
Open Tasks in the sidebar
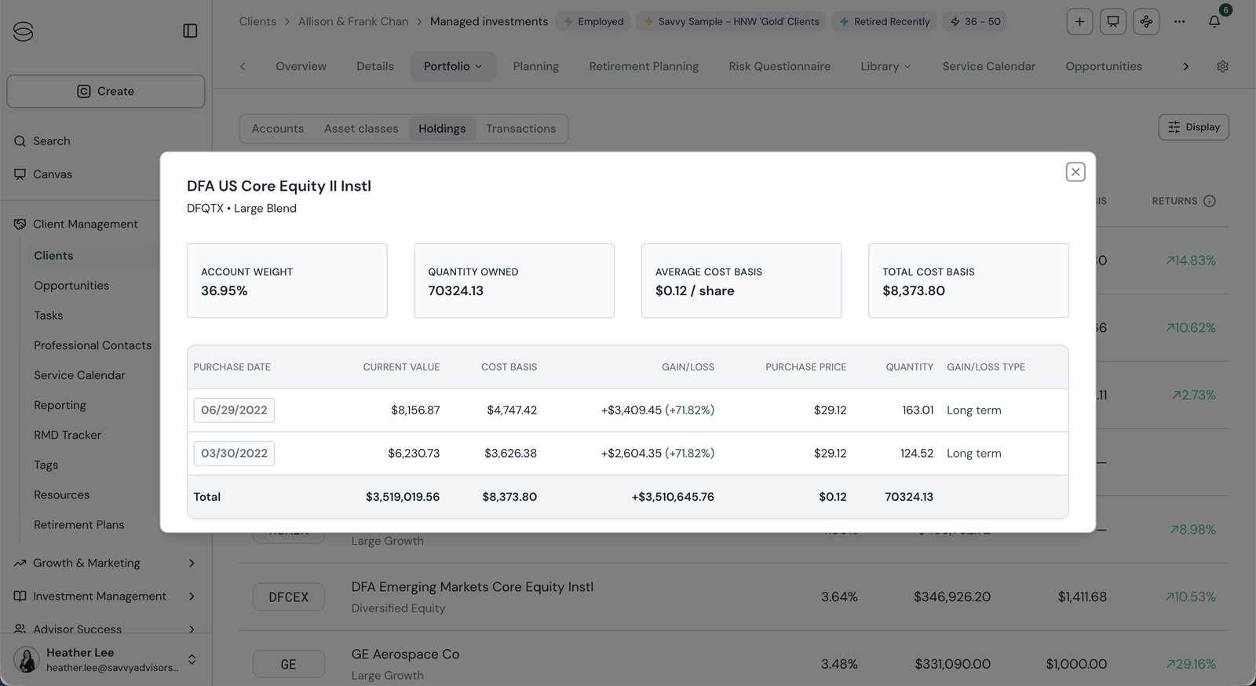(49, 316)
